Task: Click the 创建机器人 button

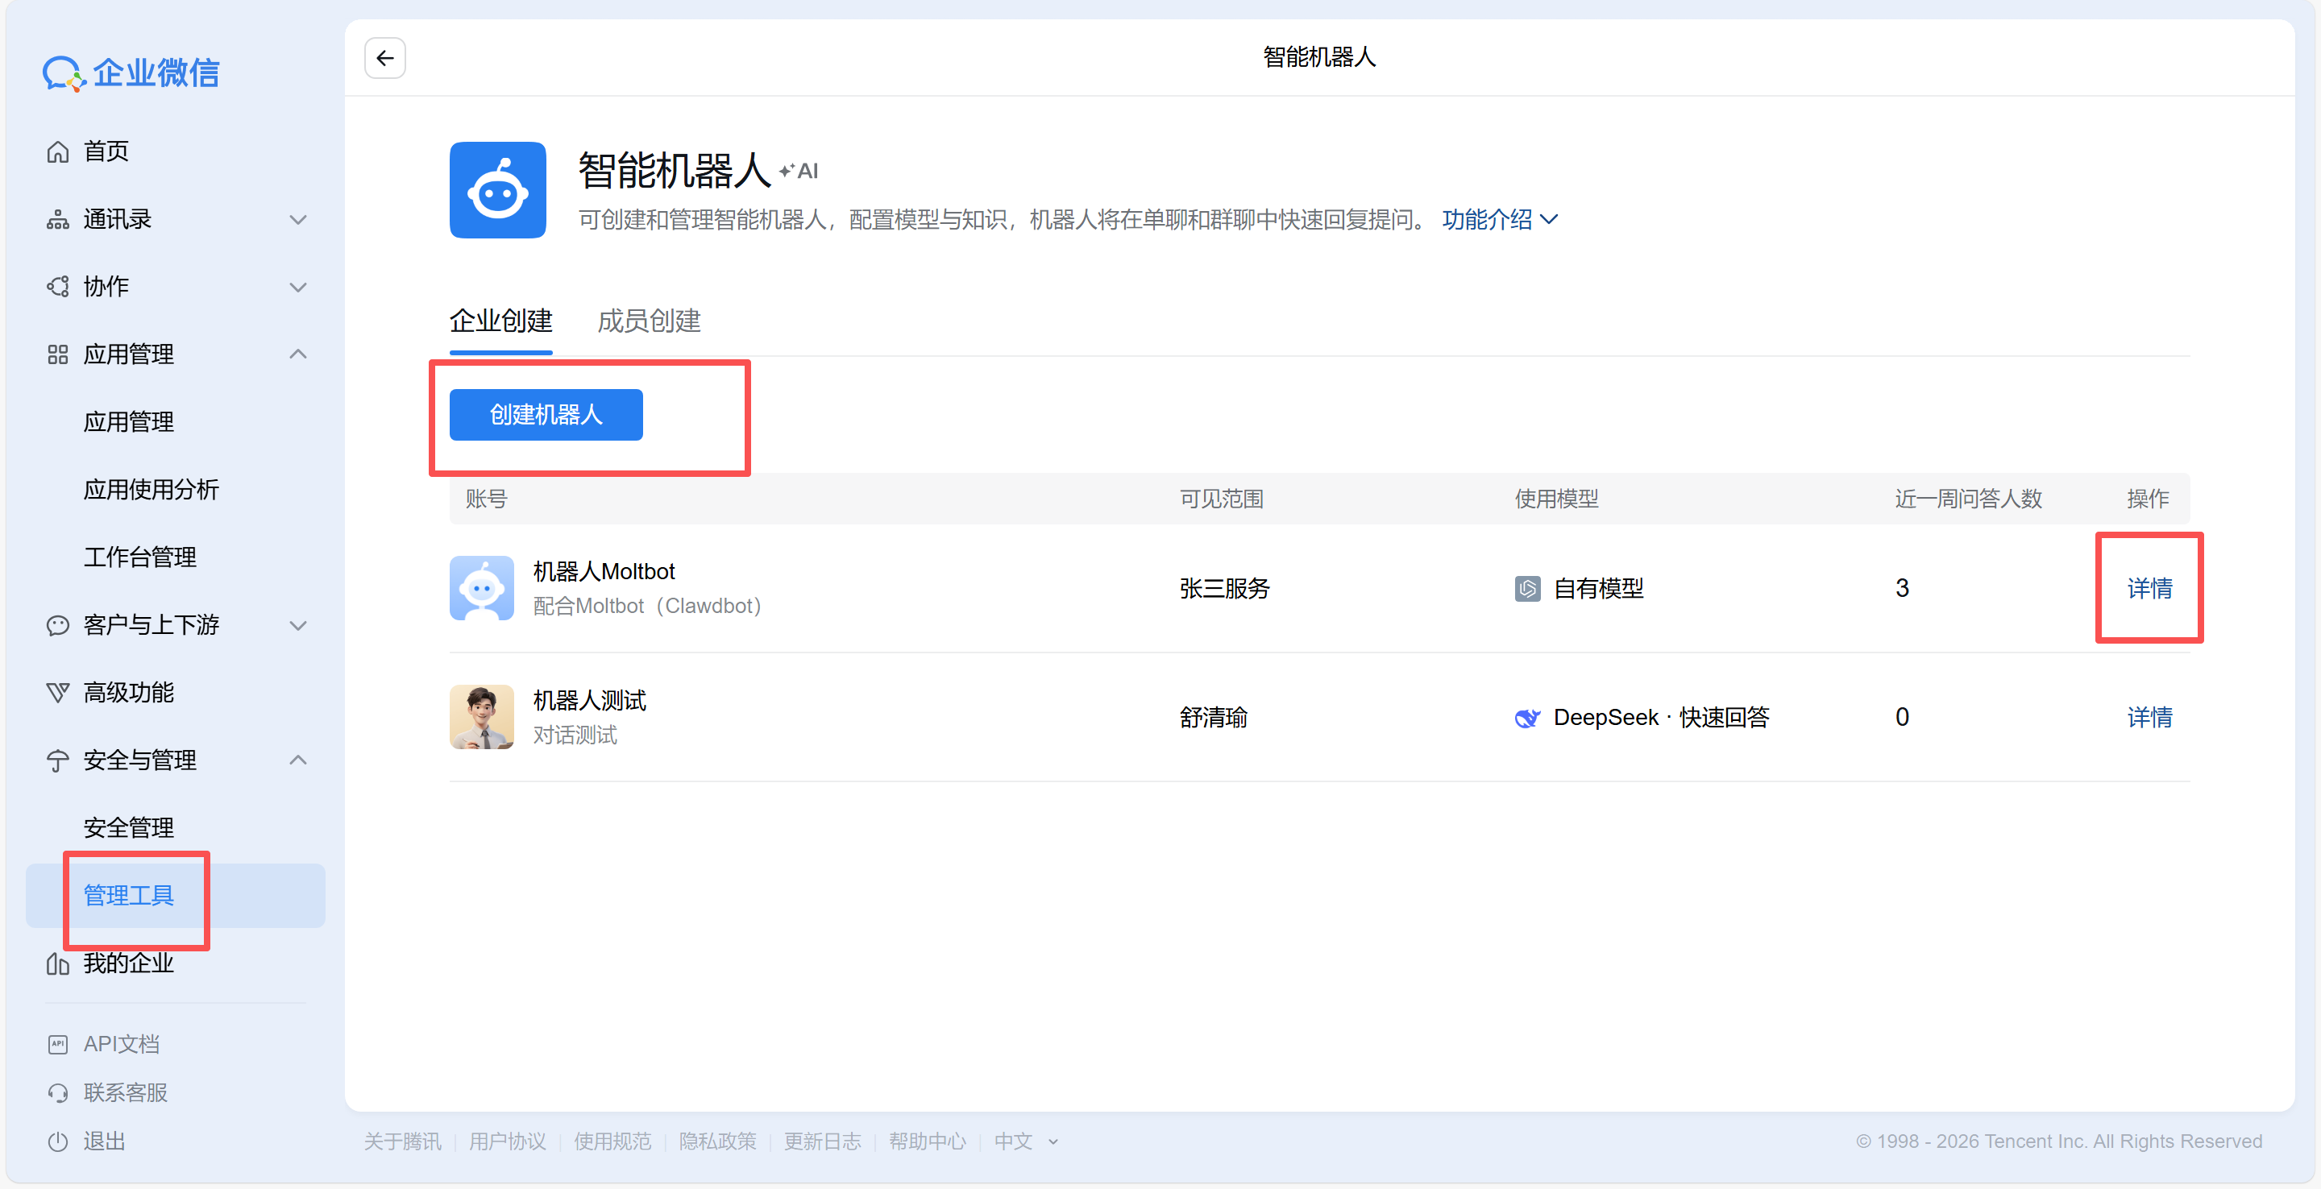Action: tap(546, 415)
